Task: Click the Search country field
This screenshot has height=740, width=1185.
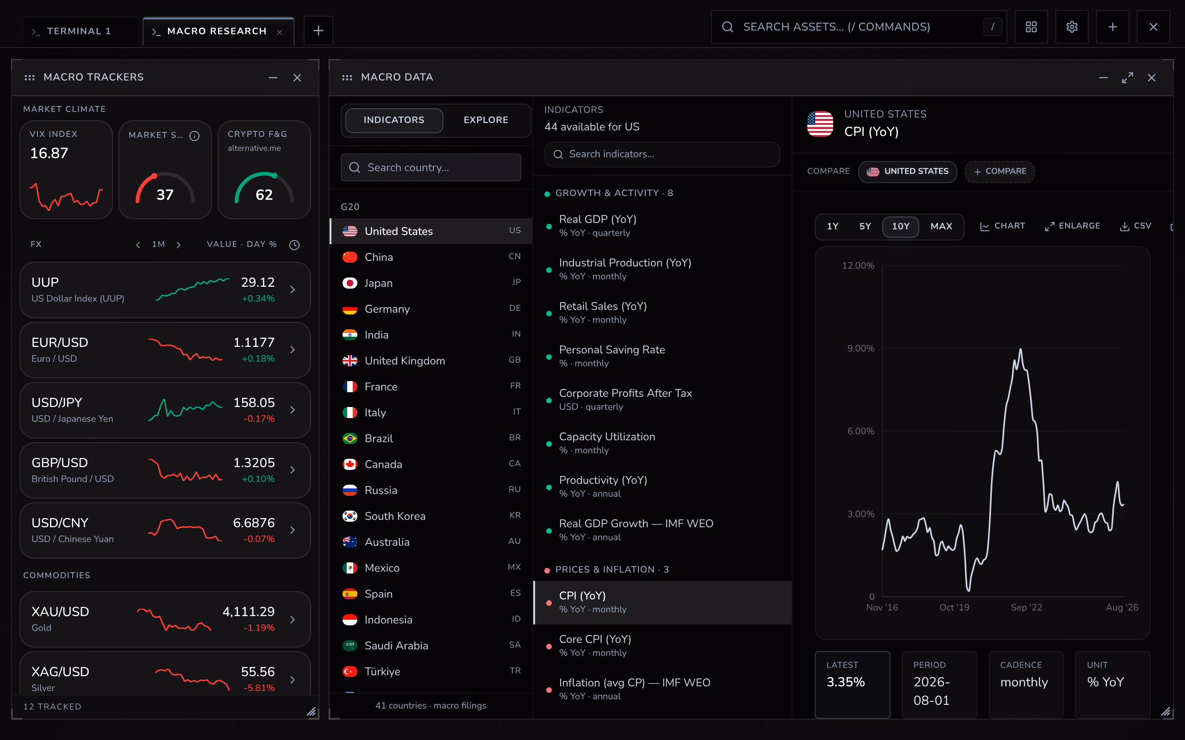Action: 431,167
